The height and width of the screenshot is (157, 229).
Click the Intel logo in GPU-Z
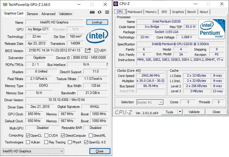(x=97, y=36)
